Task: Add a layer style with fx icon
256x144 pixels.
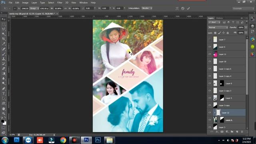Action: click(217, 132)
